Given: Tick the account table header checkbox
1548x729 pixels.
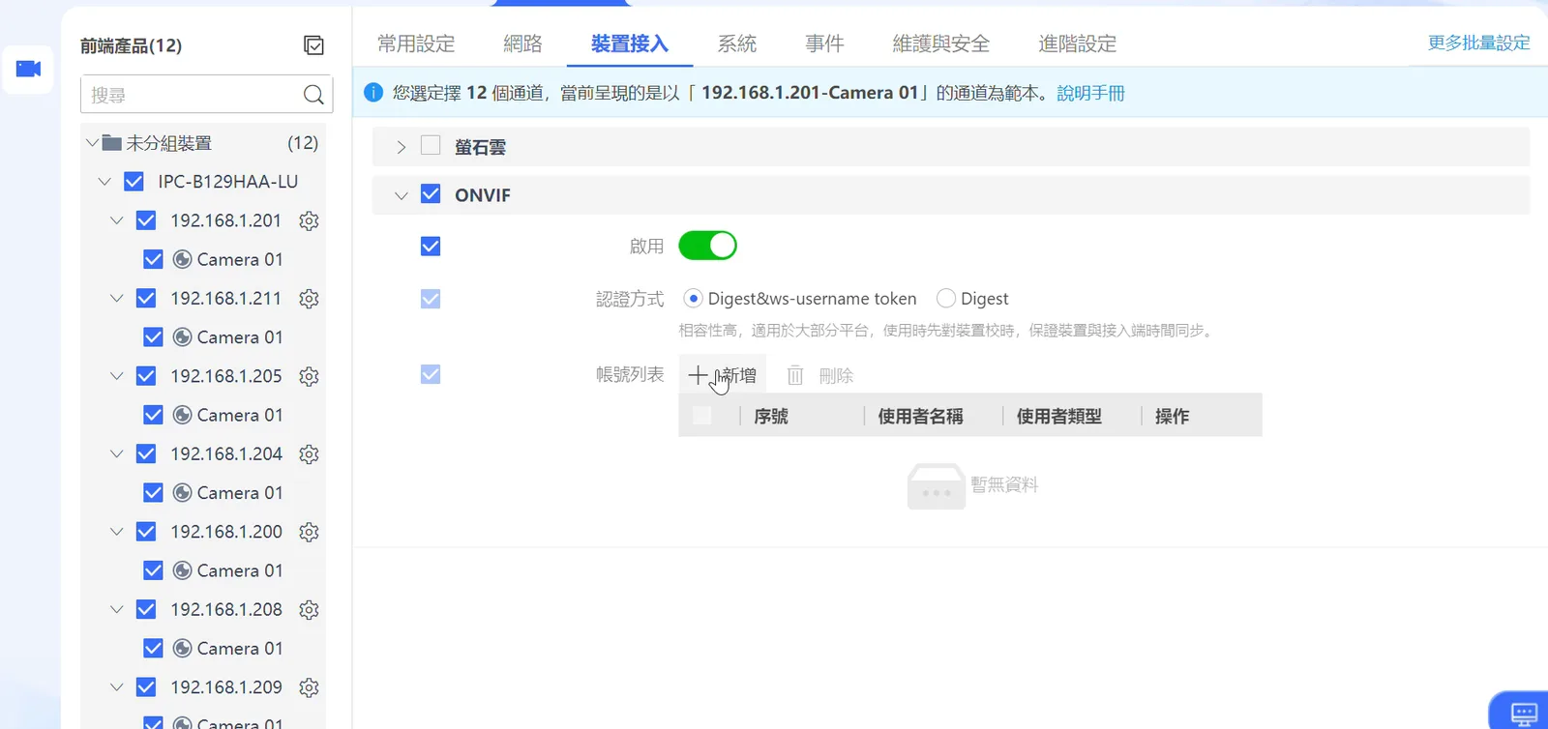Looking at the screenshot, I should [x=702, y=416].
